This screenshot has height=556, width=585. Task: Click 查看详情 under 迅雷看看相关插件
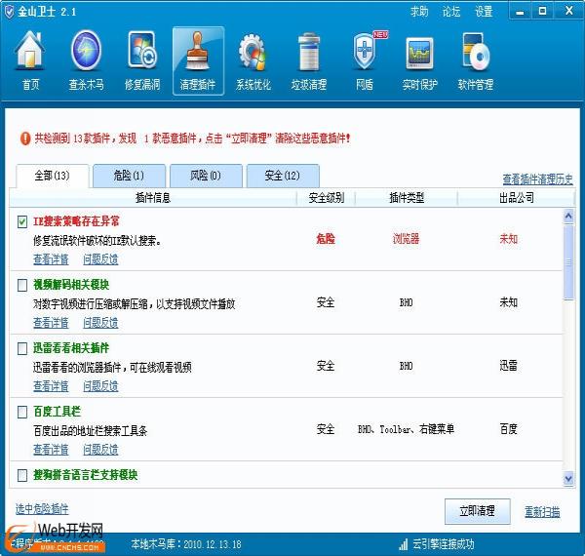click(x=51, y=386)
